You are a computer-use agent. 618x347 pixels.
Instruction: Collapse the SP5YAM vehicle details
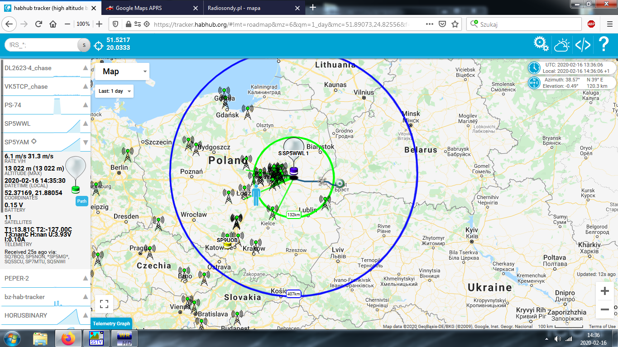pos(86,142)
